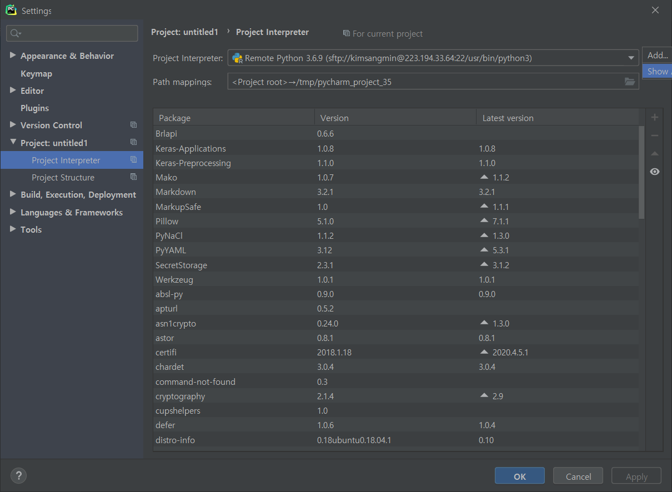
Task: Click upgrade arrow beside MarkupSafe 1.1.1
Action: [x=484, y=207]
